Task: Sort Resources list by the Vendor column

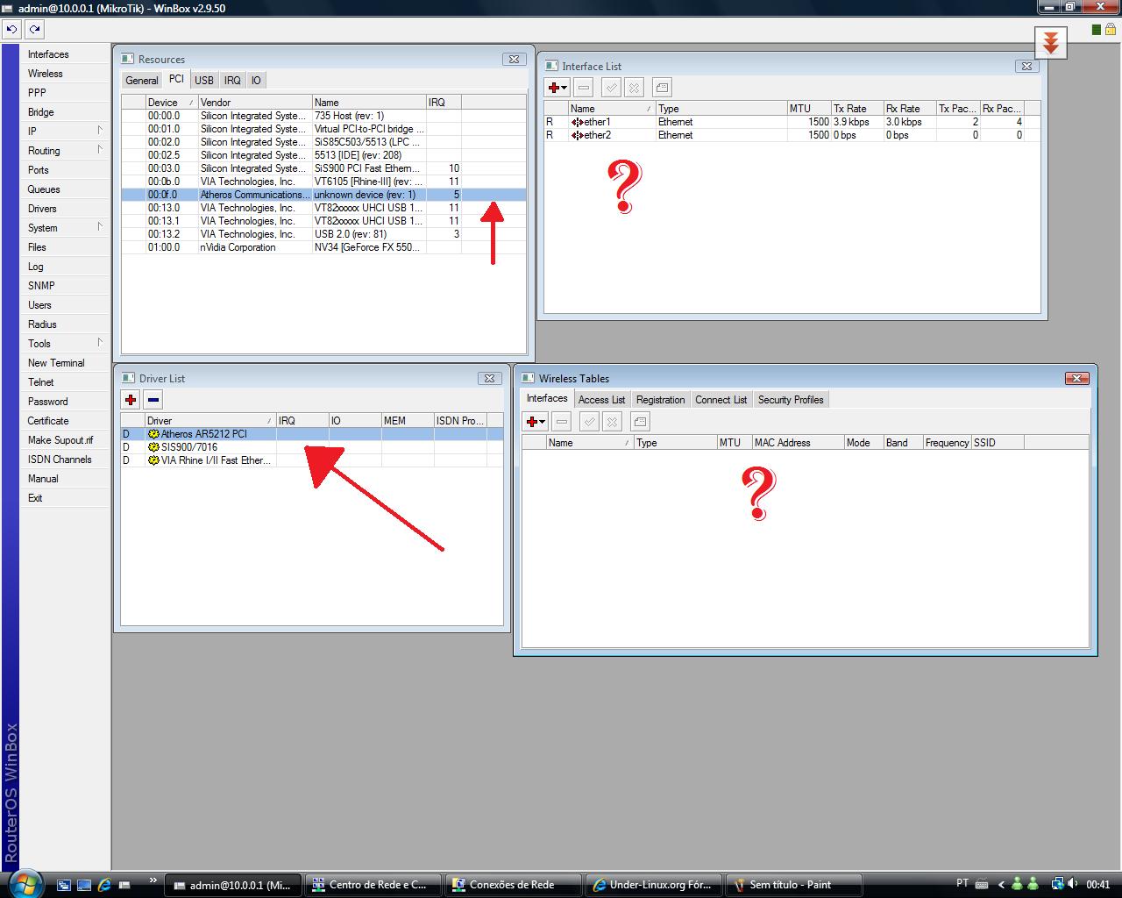Action: (x=255, y=103)
